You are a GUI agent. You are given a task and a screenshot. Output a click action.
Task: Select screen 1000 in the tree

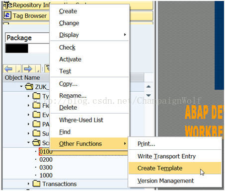pyautogui.click(x=46, y=175)
